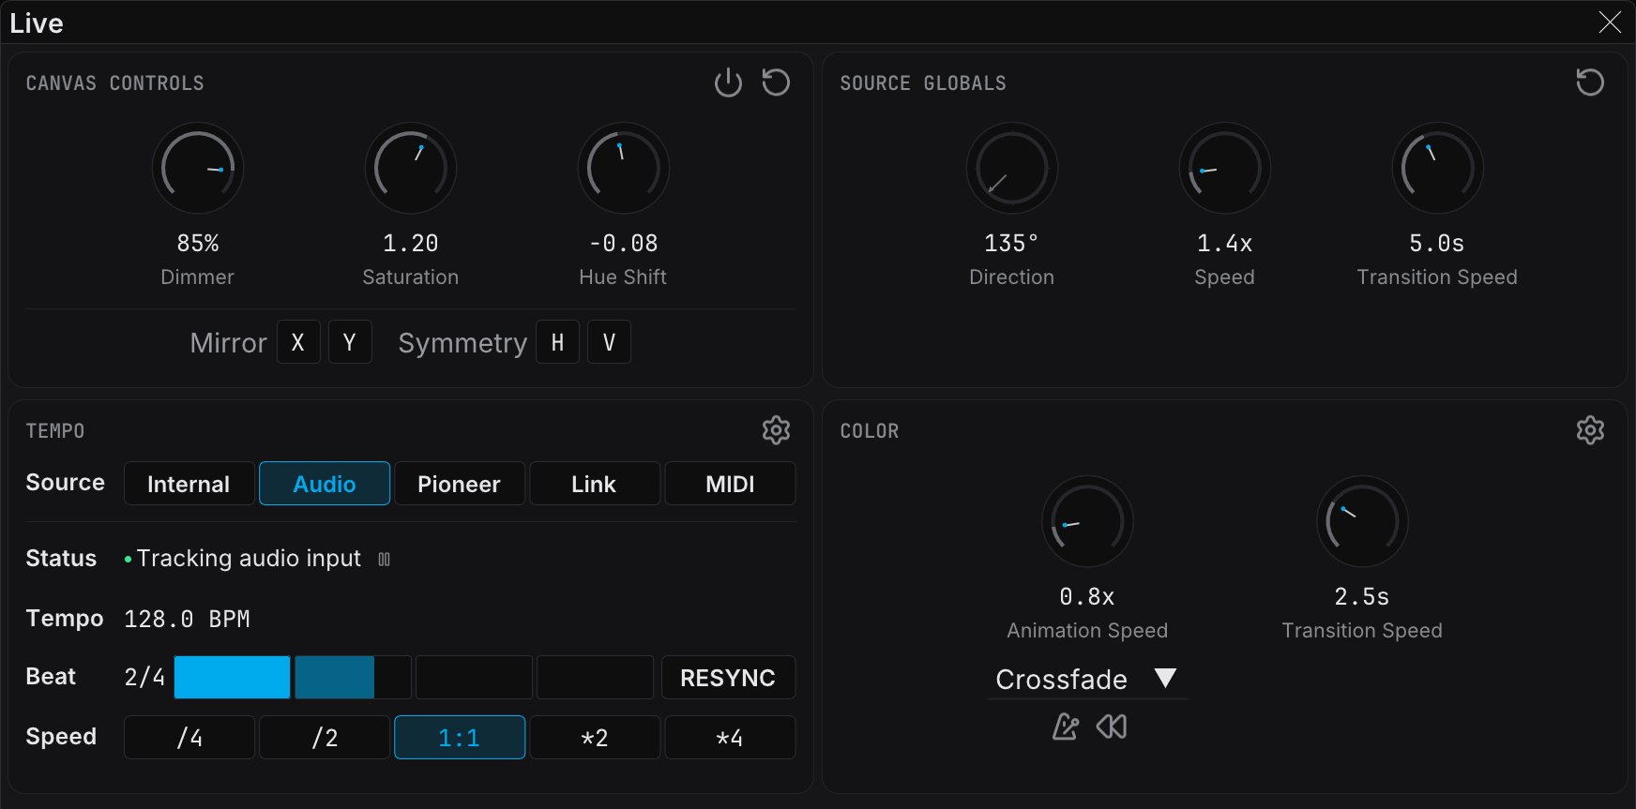Click the 135° Direction value
Viewport: 1636px width, 809px height.
pos(1011,243)
